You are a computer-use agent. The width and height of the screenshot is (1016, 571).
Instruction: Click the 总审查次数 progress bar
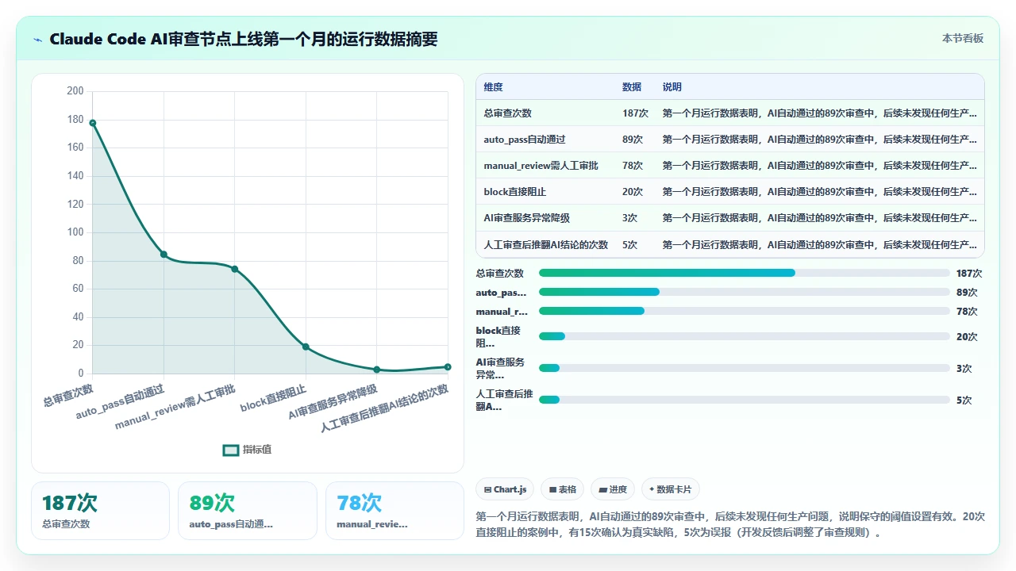coord(744,273)
